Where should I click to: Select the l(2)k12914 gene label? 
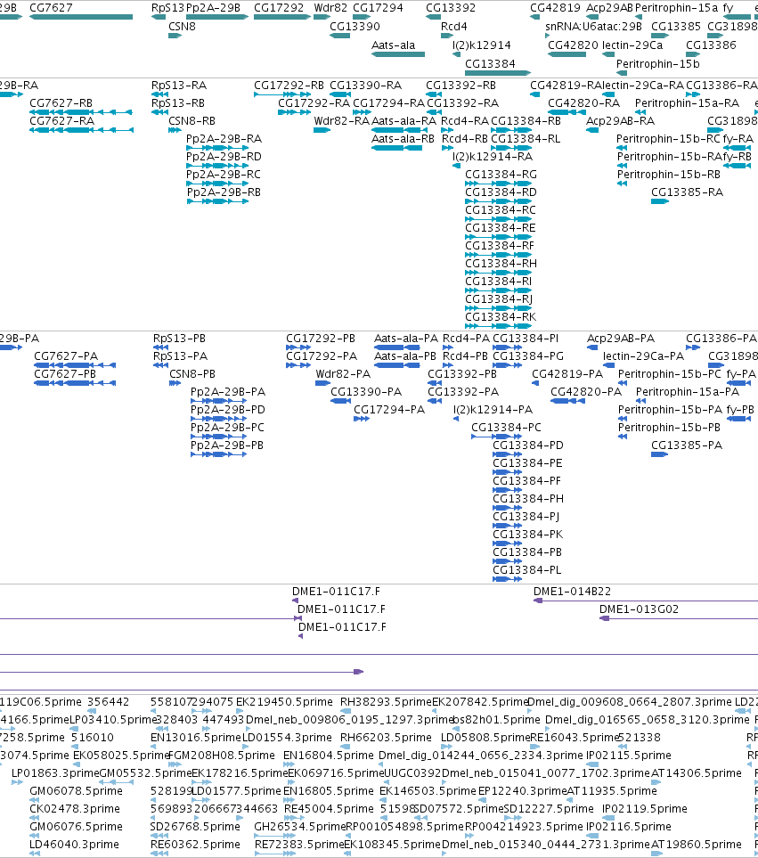click(482, 45)
